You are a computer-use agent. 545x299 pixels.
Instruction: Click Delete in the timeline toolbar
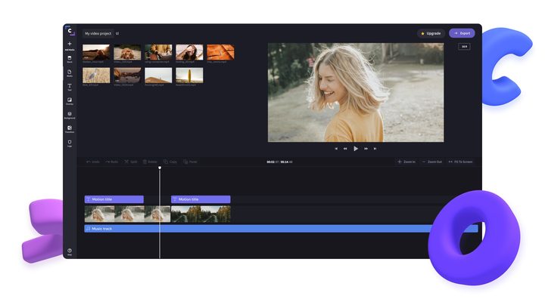150,162
